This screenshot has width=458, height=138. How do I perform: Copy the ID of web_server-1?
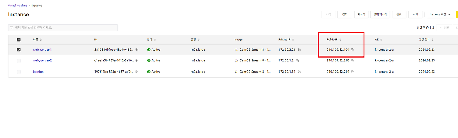point(137,50)
